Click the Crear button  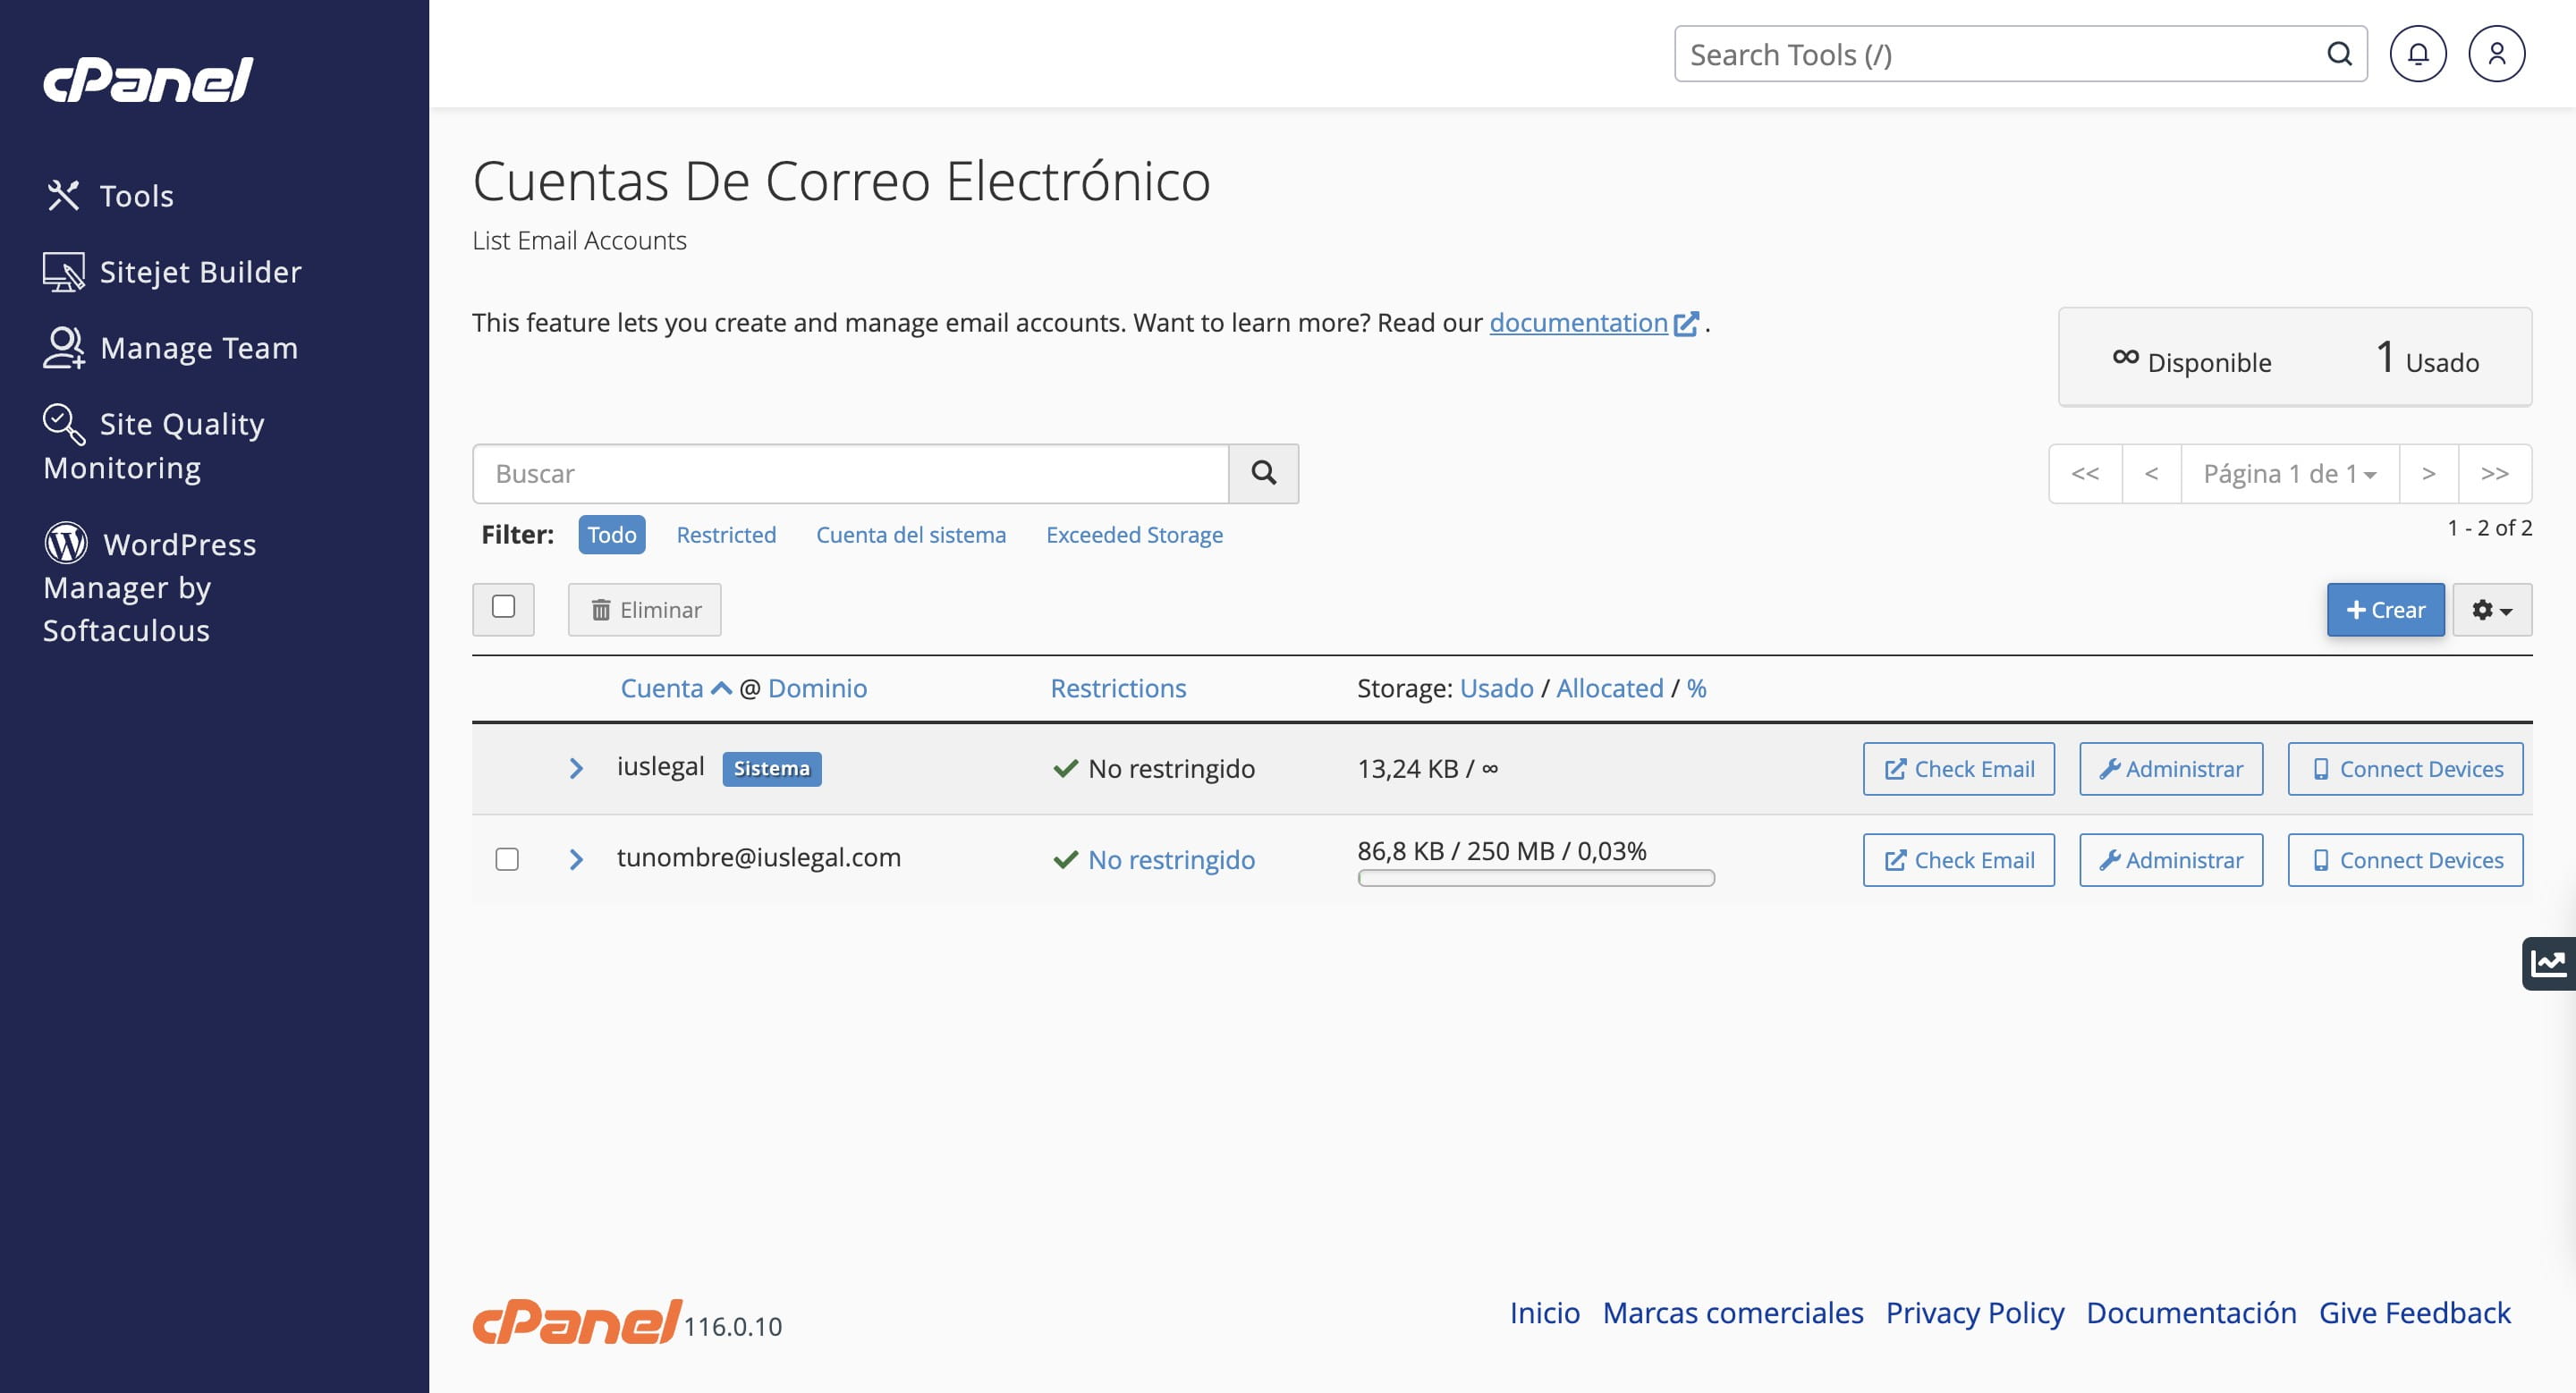tap(2385, 610)
